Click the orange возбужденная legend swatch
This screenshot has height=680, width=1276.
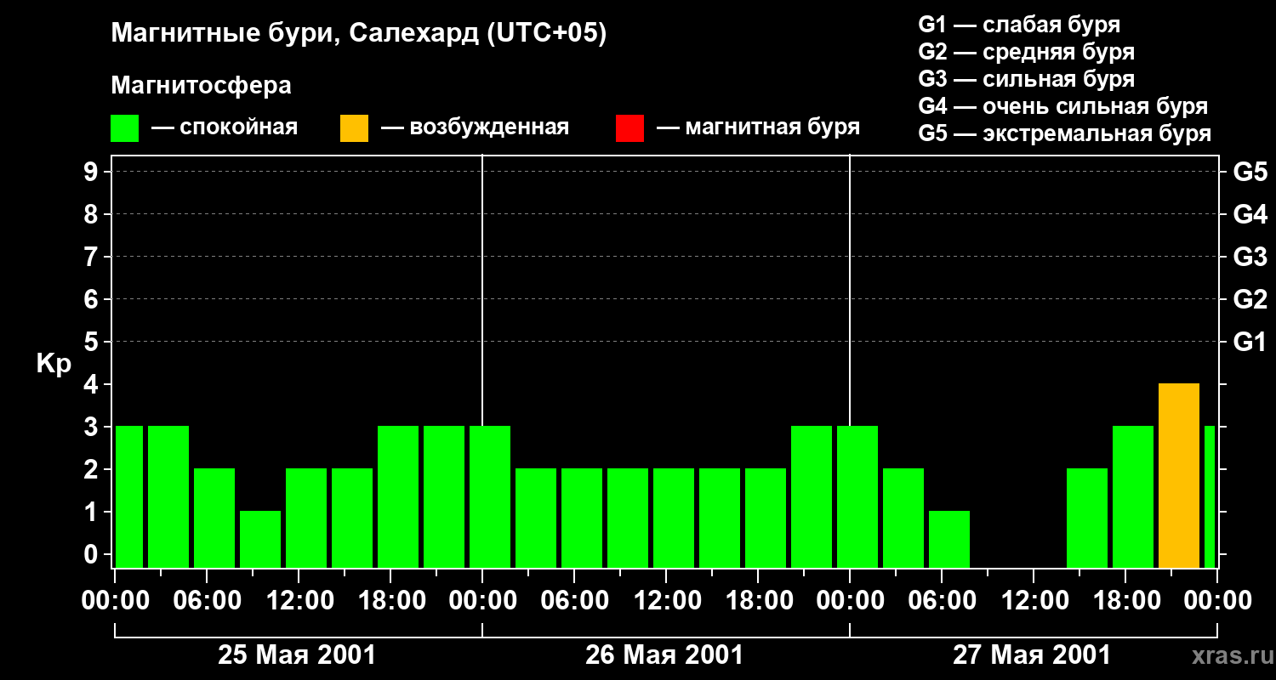point(354,128)
